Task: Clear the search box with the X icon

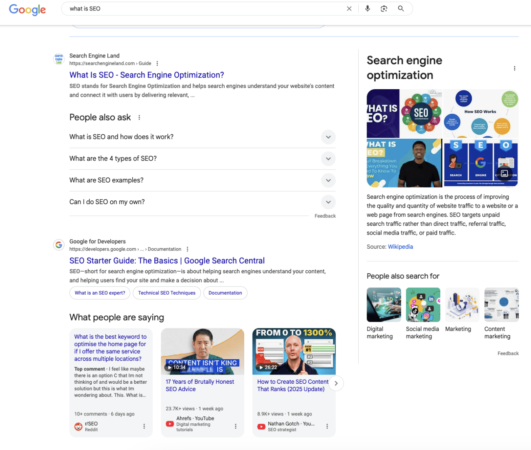Action: [x=349, y=9]
